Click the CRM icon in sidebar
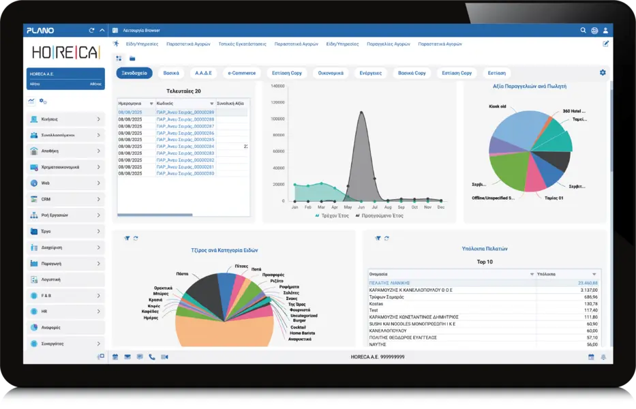 coord(34,199)
